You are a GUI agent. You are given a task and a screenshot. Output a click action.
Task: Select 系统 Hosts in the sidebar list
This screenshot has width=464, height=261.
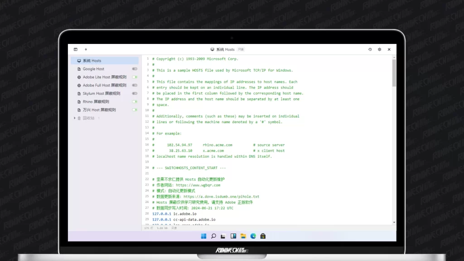tap(92, 61)
